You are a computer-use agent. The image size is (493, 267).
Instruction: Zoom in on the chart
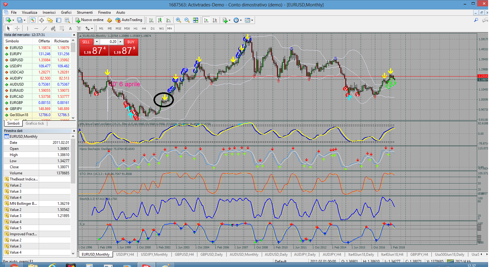point(178,20)
